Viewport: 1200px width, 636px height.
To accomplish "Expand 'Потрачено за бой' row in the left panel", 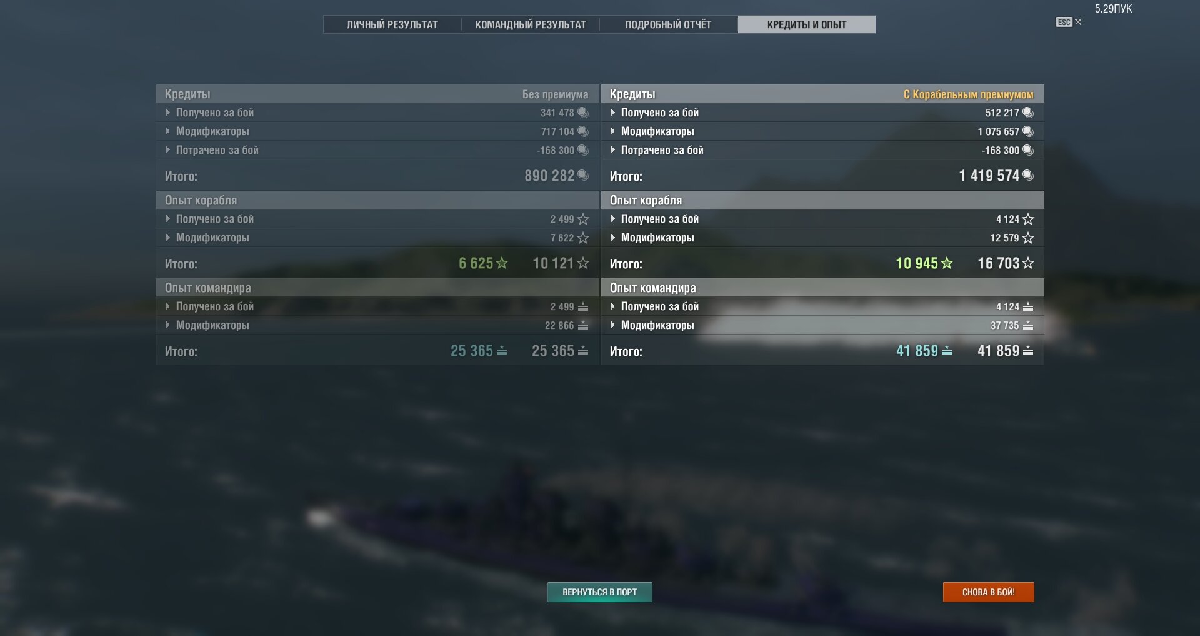I will point(378,150).
